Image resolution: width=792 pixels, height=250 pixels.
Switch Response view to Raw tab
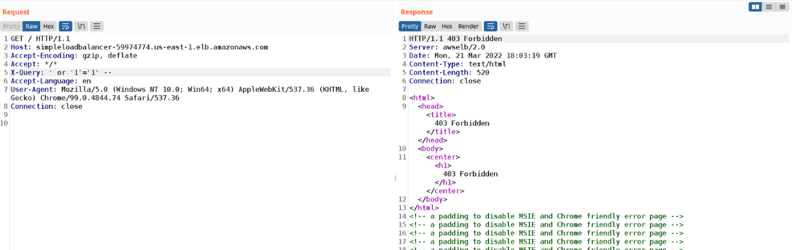[x=430, y=27]
